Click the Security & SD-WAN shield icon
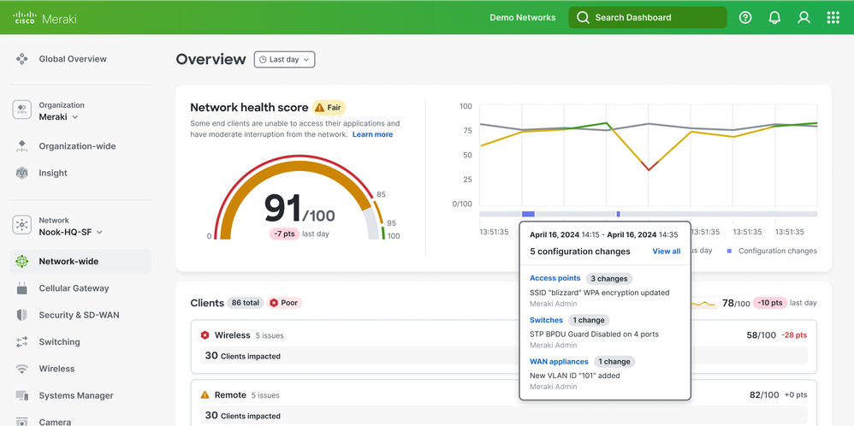This screenshot has width=854, height=426. [22, 315]
